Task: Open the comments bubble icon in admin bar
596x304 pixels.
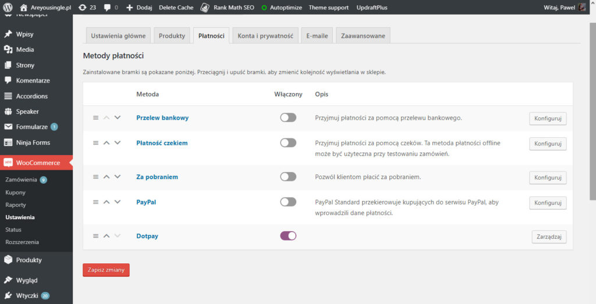Action: pyautogui.click(x=107, y=7)
